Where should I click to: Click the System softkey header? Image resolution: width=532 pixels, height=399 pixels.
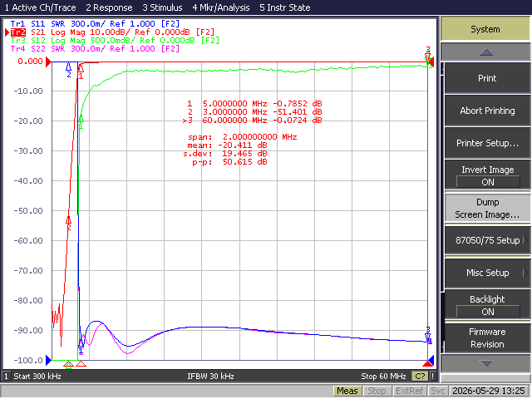pyautogui.click(x=485, y=29)
